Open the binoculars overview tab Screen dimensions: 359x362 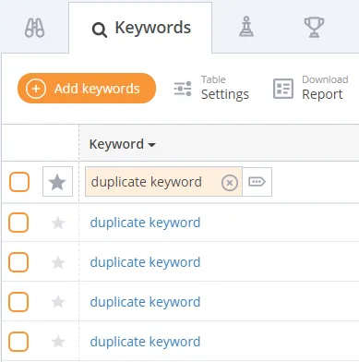[x=34, y=28]
